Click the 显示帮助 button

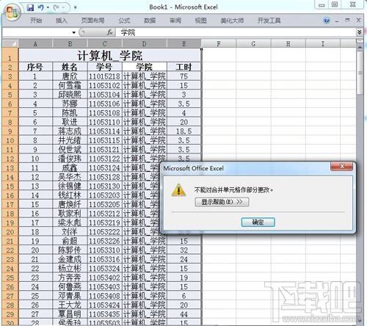[222, 202]
